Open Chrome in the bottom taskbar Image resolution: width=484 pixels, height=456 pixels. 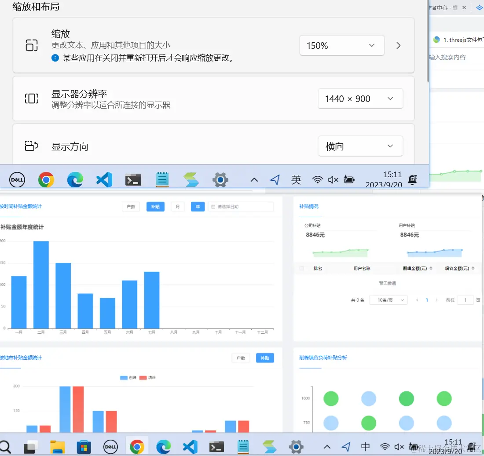(x=137, y=446)
